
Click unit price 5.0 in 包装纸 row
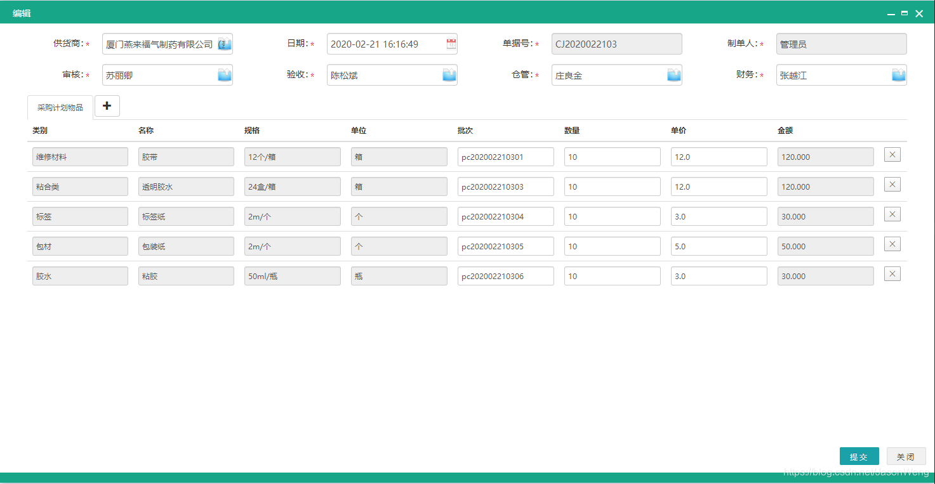(719, 246)
